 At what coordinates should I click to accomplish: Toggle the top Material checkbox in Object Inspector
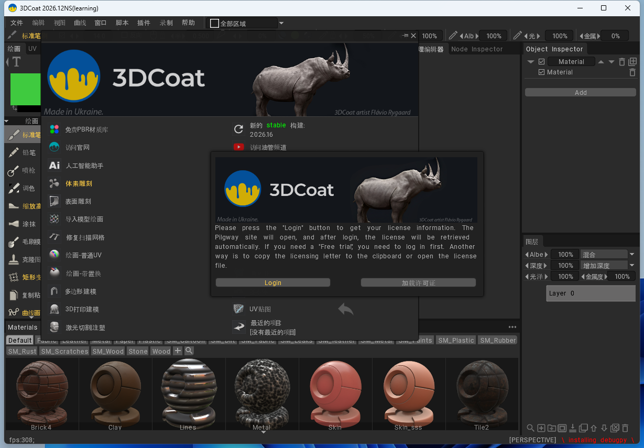click(x=542, y=61)
